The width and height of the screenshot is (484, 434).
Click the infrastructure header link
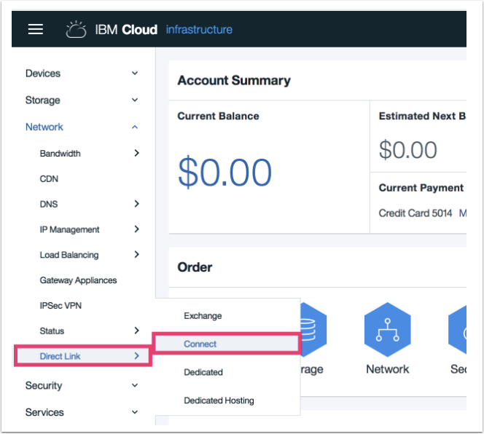tap(199, 30)
